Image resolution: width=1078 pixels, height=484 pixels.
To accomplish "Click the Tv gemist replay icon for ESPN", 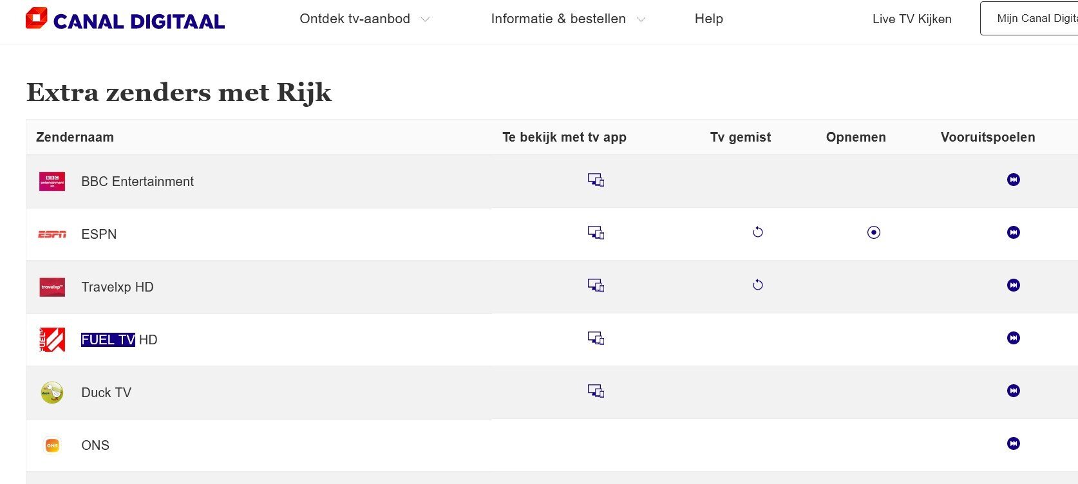I will tap(758, 232).
